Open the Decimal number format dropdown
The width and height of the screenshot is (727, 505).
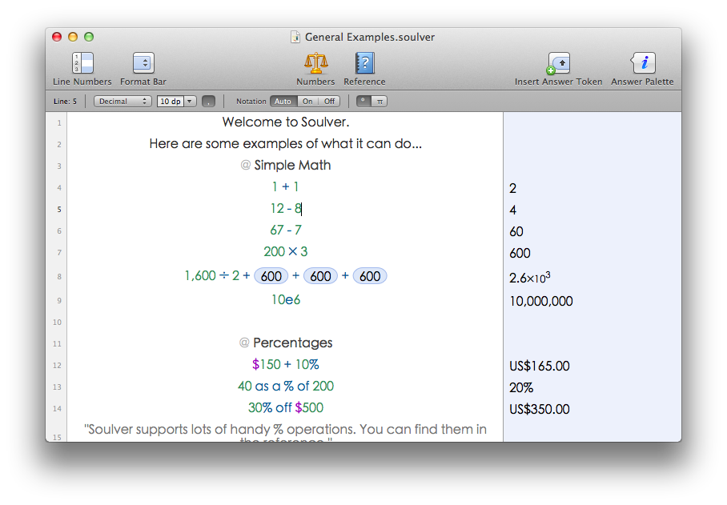tap(123, 102)
